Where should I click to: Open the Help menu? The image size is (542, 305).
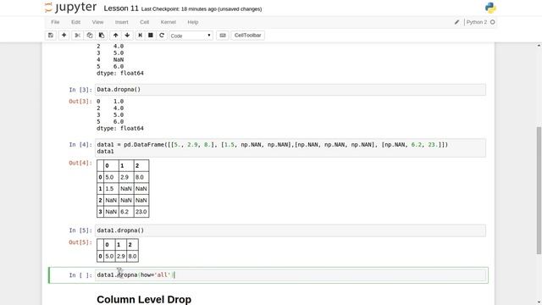[193, 22]
